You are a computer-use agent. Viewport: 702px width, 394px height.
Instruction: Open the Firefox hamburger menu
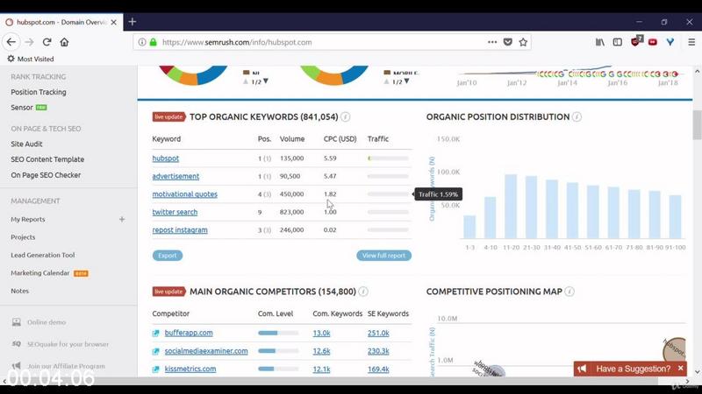pyautogui.click(x=691, y=42)
